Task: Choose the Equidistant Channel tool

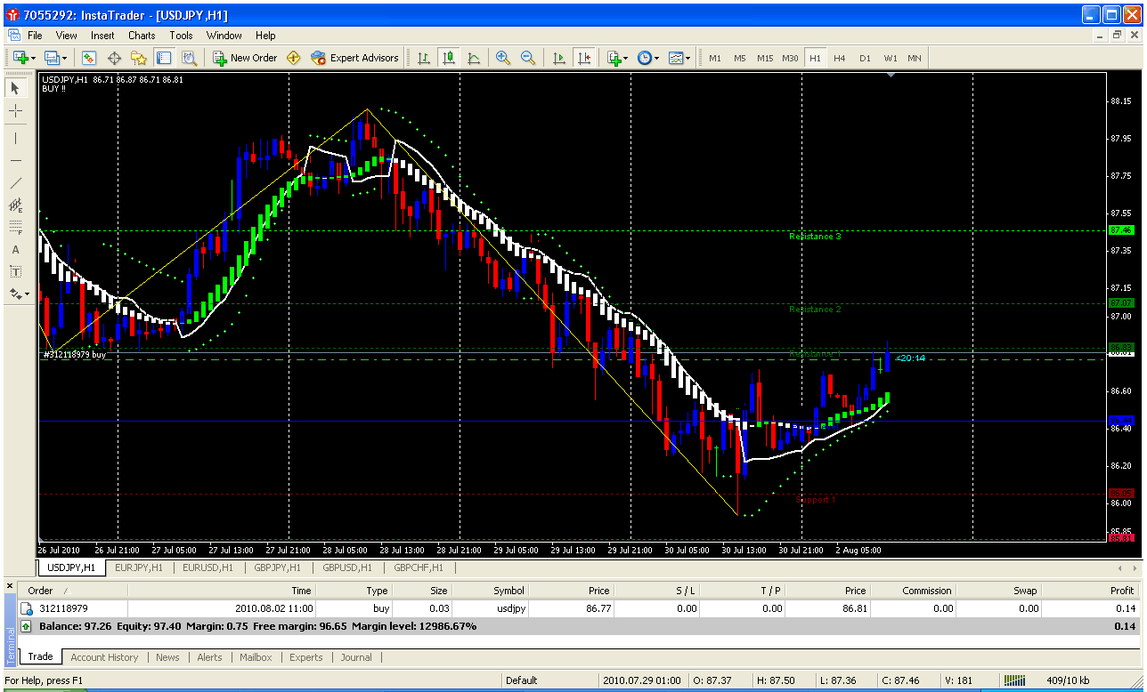Action: 15,205
